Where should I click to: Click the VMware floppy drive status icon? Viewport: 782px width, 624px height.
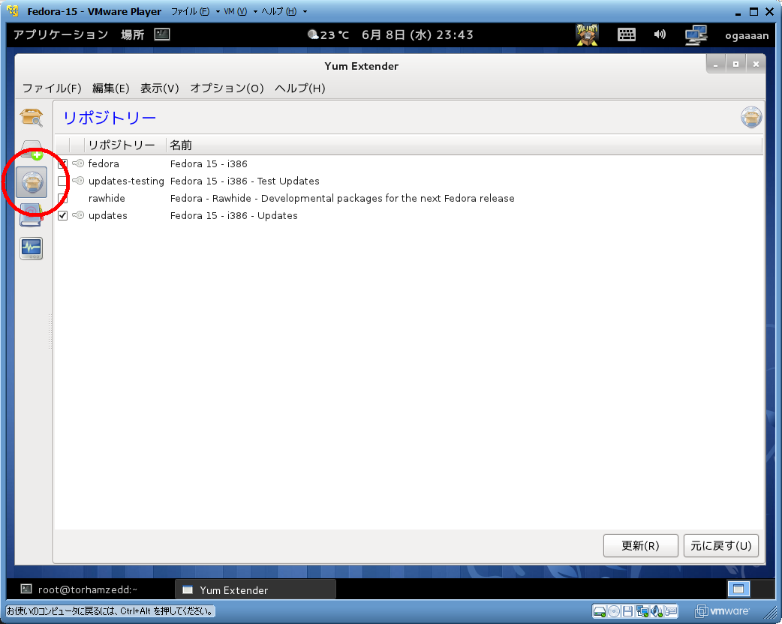tap(628, 611)
